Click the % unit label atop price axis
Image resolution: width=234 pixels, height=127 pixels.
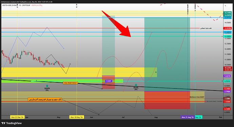225,6
